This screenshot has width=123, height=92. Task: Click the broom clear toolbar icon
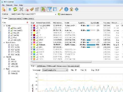tap(32, 9)
